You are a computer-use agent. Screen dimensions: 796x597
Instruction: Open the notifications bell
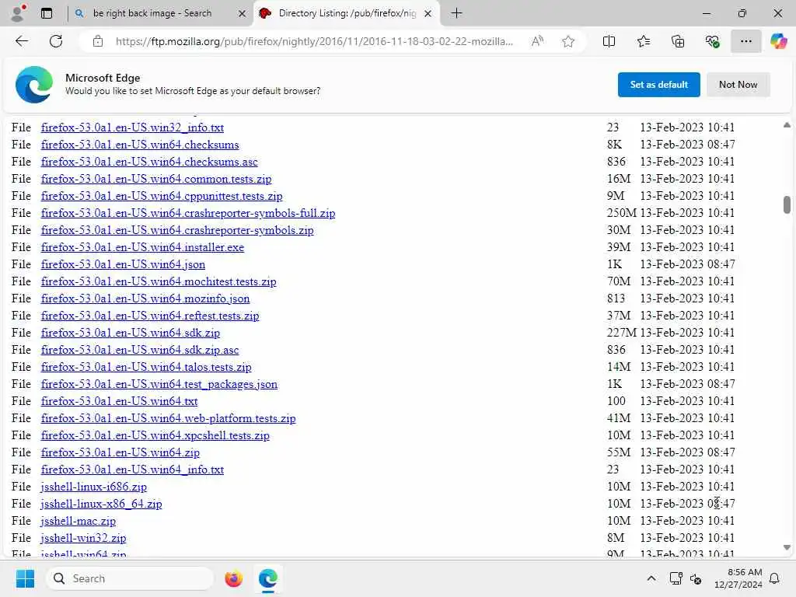(774, 578)
